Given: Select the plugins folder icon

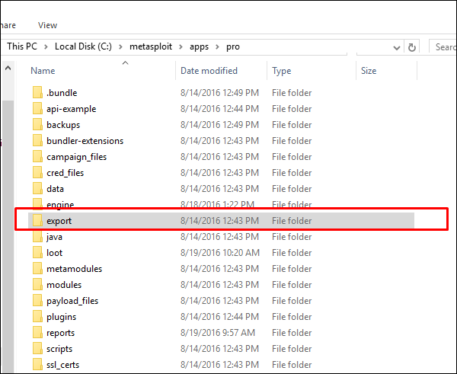Looking at the screenshot, I should point(37,317).
